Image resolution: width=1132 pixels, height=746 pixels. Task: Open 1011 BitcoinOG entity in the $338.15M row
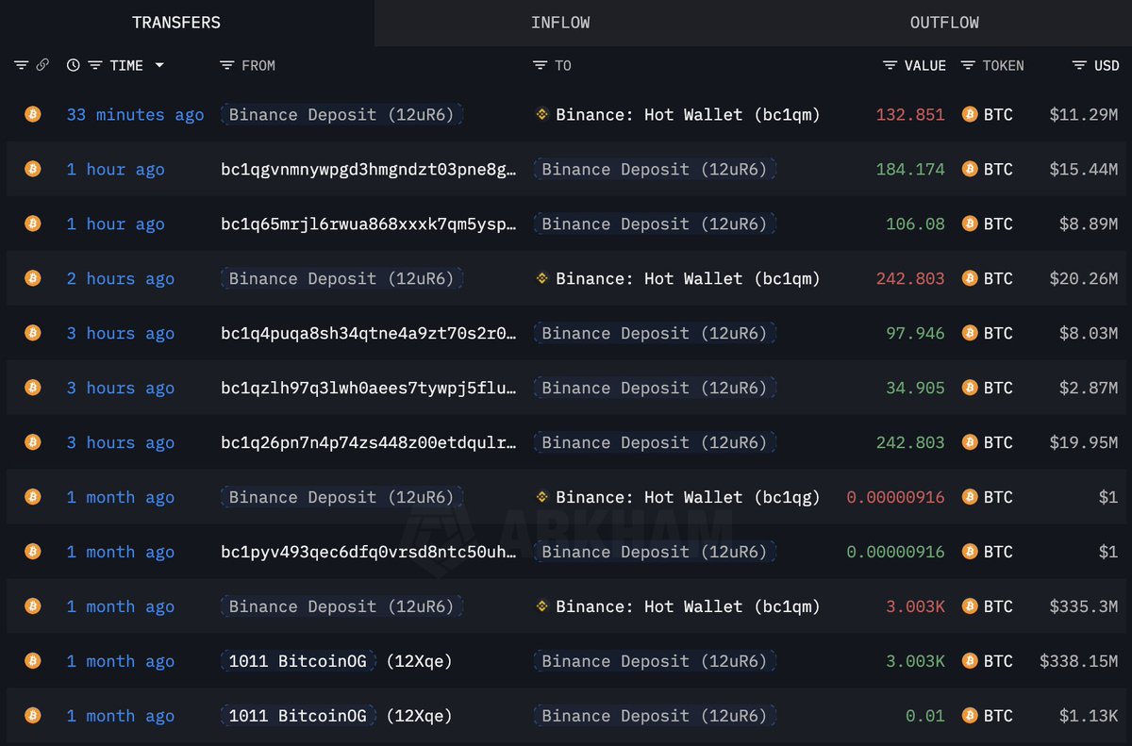[x=298, y=661]
